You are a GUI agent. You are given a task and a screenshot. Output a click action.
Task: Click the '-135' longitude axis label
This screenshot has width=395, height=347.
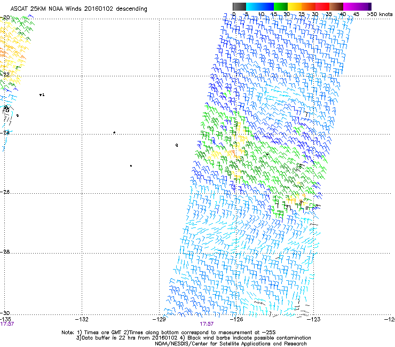coord(5,319)
